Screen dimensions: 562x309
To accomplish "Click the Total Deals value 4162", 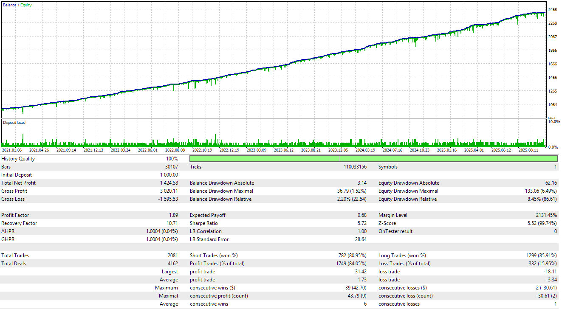I will click(173, 264).
